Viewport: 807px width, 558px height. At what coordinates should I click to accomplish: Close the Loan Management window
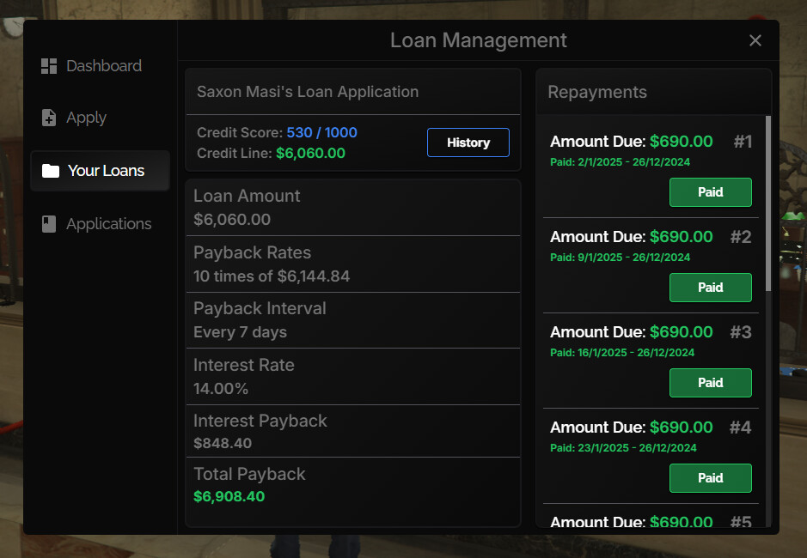[755, 40]
